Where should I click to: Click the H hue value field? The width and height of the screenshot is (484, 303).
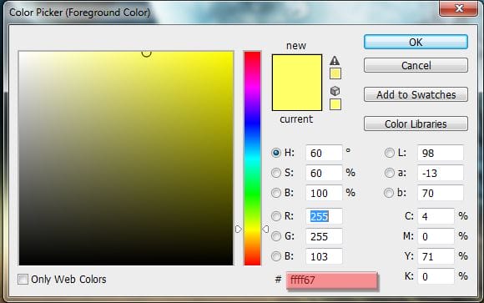[x=324, y=153]
